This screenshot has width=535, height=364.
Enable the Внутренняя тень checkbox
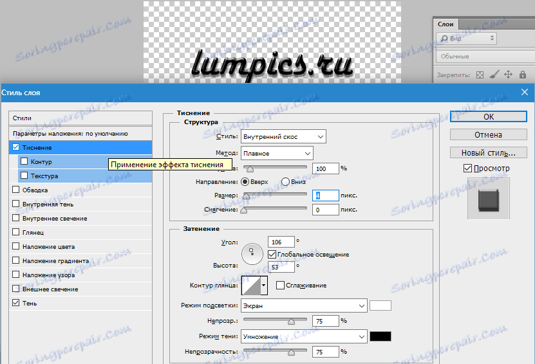tap(15, 204)
